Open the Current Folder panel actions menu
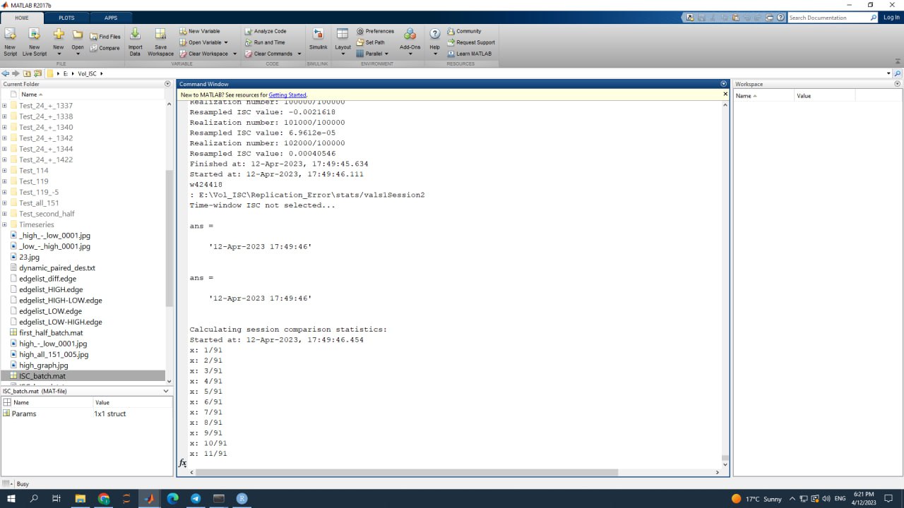The width and height of the screenshot is (904, 508). pyautogui.click(x=167, y=84)
